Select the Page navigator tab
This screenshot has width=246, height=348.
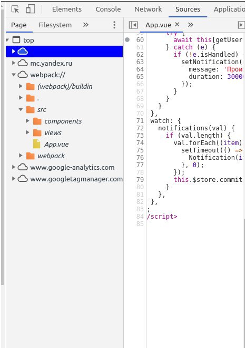coord(18,25)
